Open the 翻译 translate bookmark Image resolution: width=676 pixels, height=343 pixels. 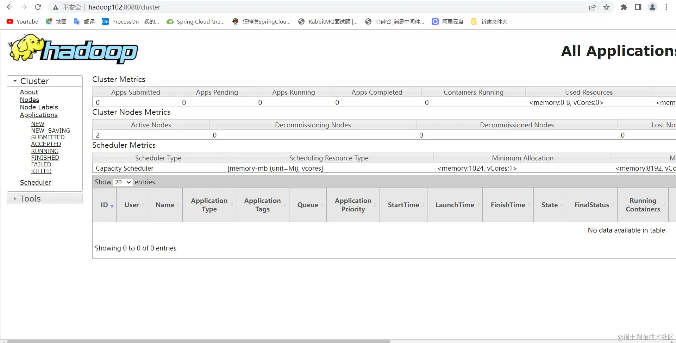(84, 21)
